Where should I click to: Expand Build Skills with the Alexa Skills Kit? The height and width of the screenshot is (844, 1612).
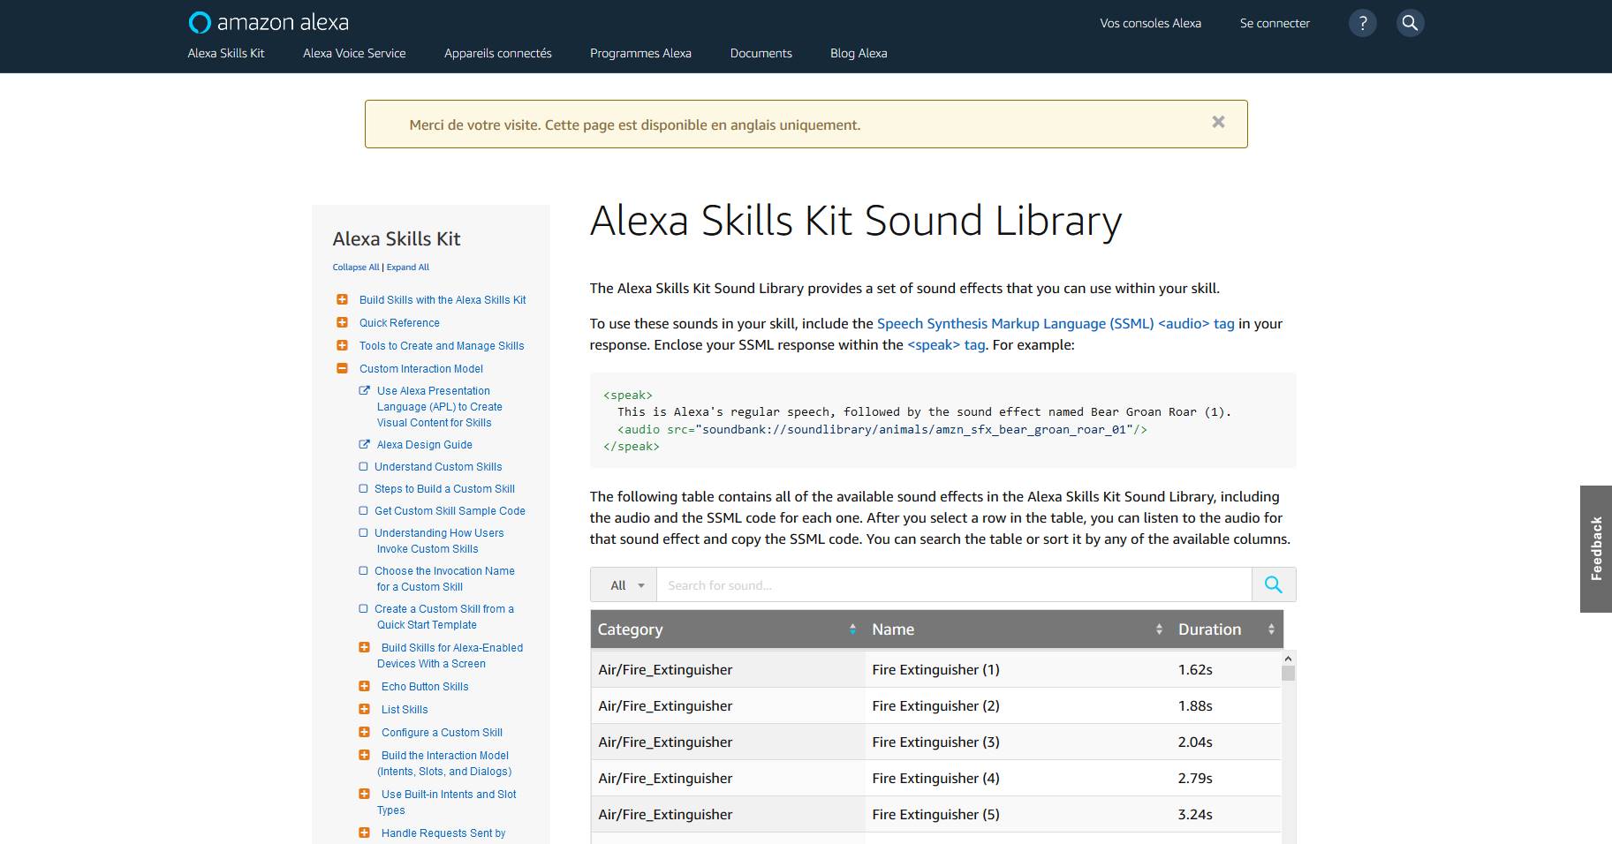click(x=342, y=300)
